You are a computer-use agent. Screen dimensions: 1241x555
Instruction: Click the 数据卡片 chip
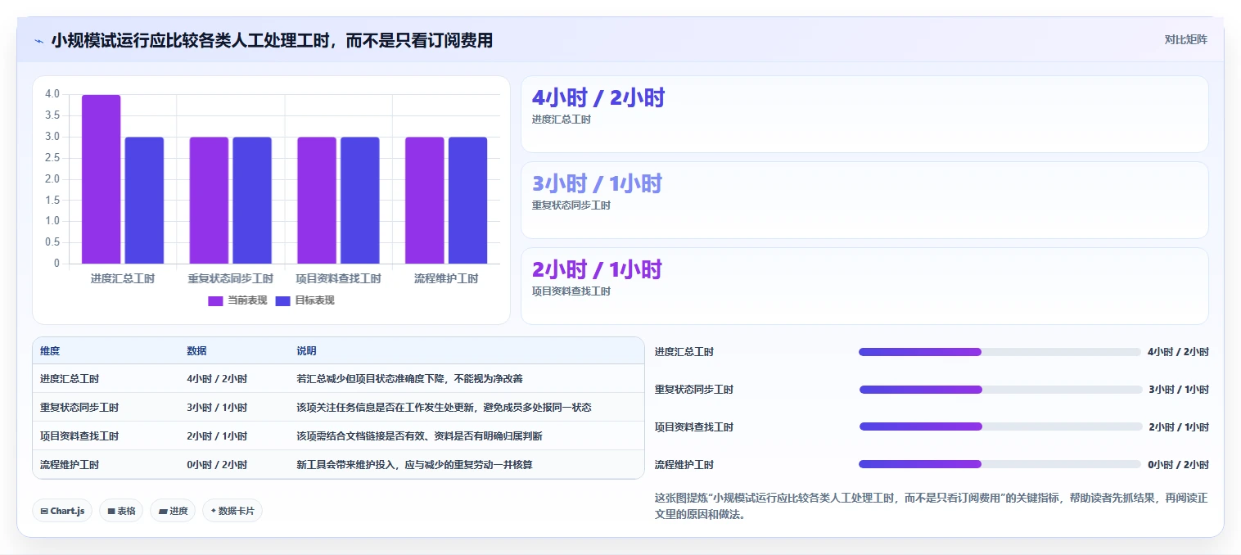tap(232, 511)
